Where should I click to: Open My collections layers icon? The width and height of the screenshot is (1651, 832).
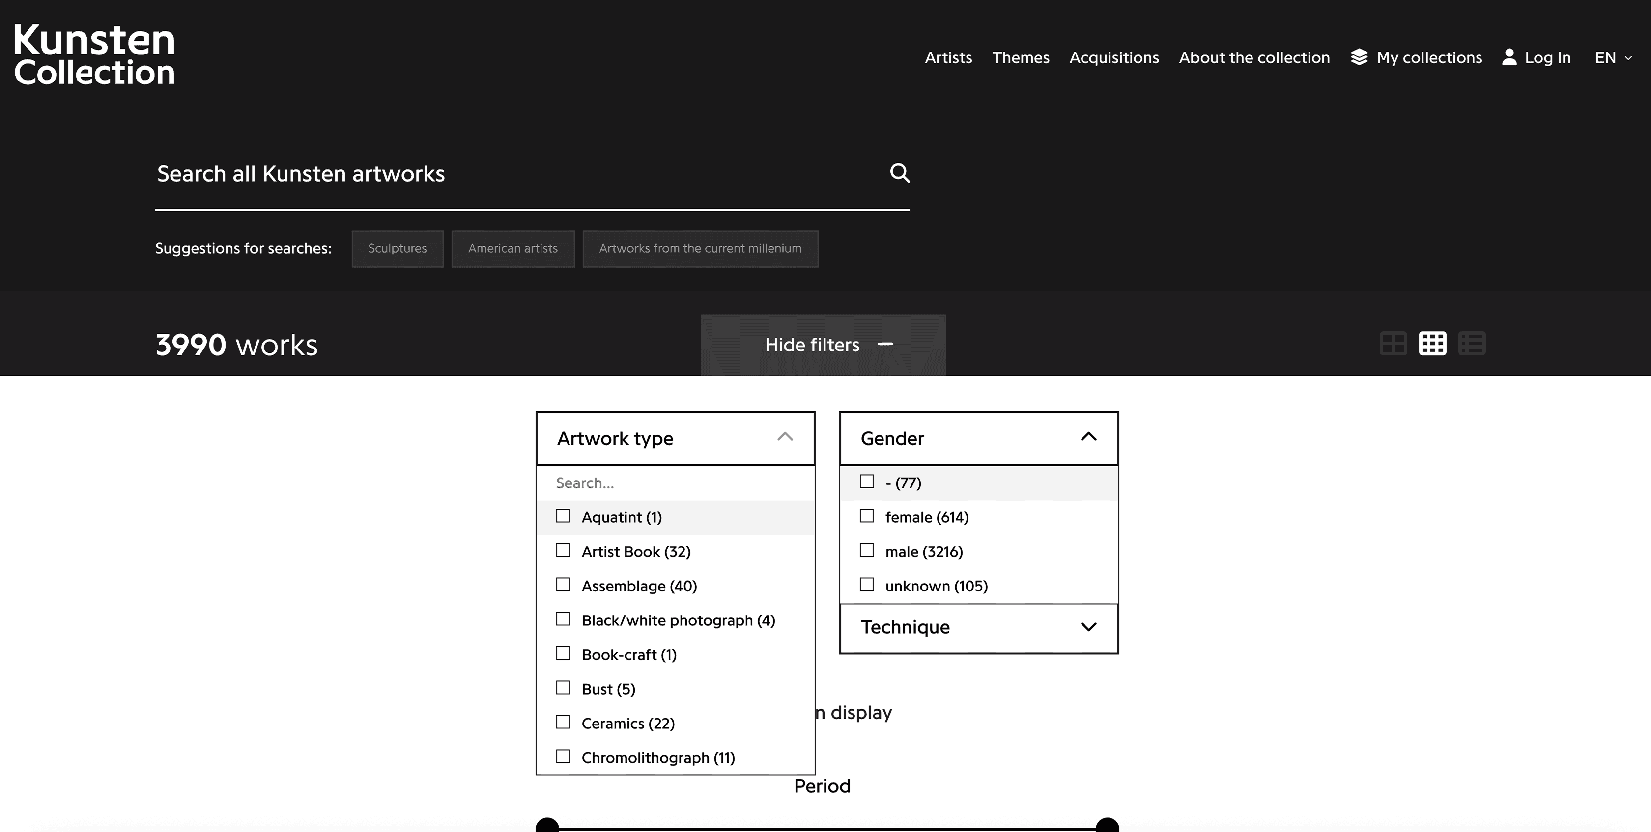click(x=1359, y=57)
